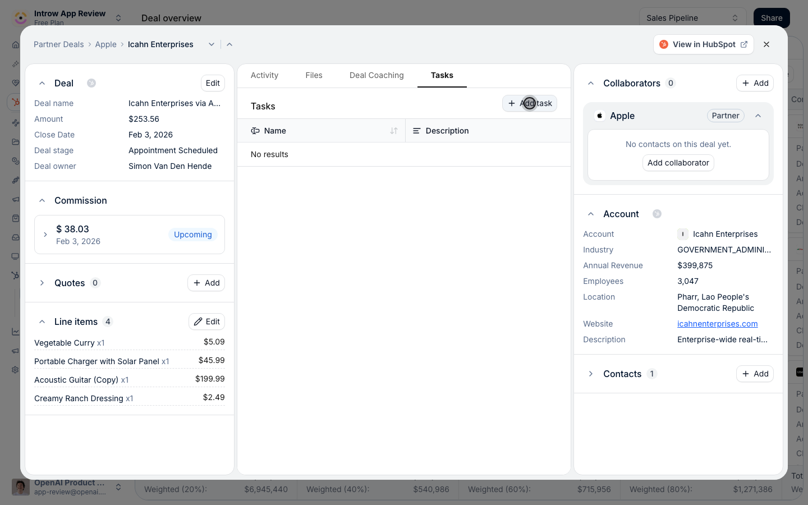The image size is (808, 505).
Task: Expand the $ 38.03 commission entry
Action: point(45,235)
